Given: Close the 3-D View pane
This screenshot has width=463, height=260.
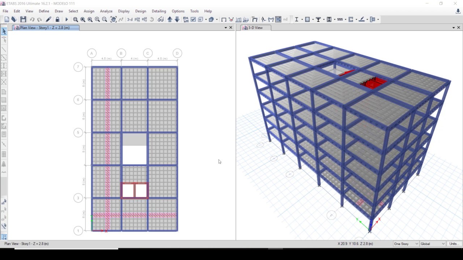Looking at the screenshot, I should pos(459,28).
